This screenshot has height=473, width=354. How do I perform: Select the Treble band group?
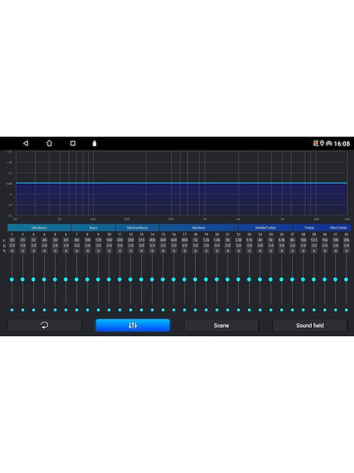click(309, 227)
